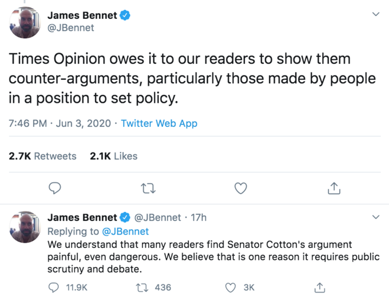The width and height of the screenshot is (389, 297).
Task: Open James Bennet's avatar on reply tweet
Action: [x=25, y=226]
